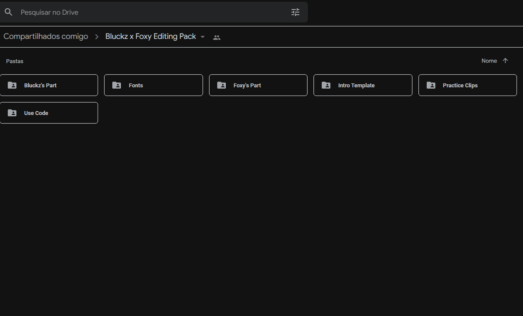Select the Bluckz's Part folder
Image resolution: width=523 pixels, height=316 pixels.
[x=49, y=85]
